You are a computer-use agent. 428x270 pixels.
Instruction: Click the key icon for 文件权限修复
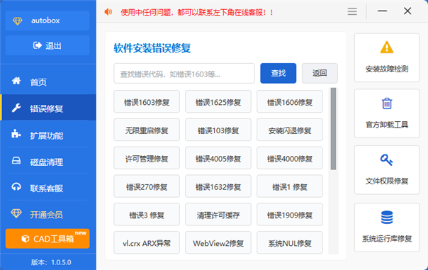(x=386, y=159)
